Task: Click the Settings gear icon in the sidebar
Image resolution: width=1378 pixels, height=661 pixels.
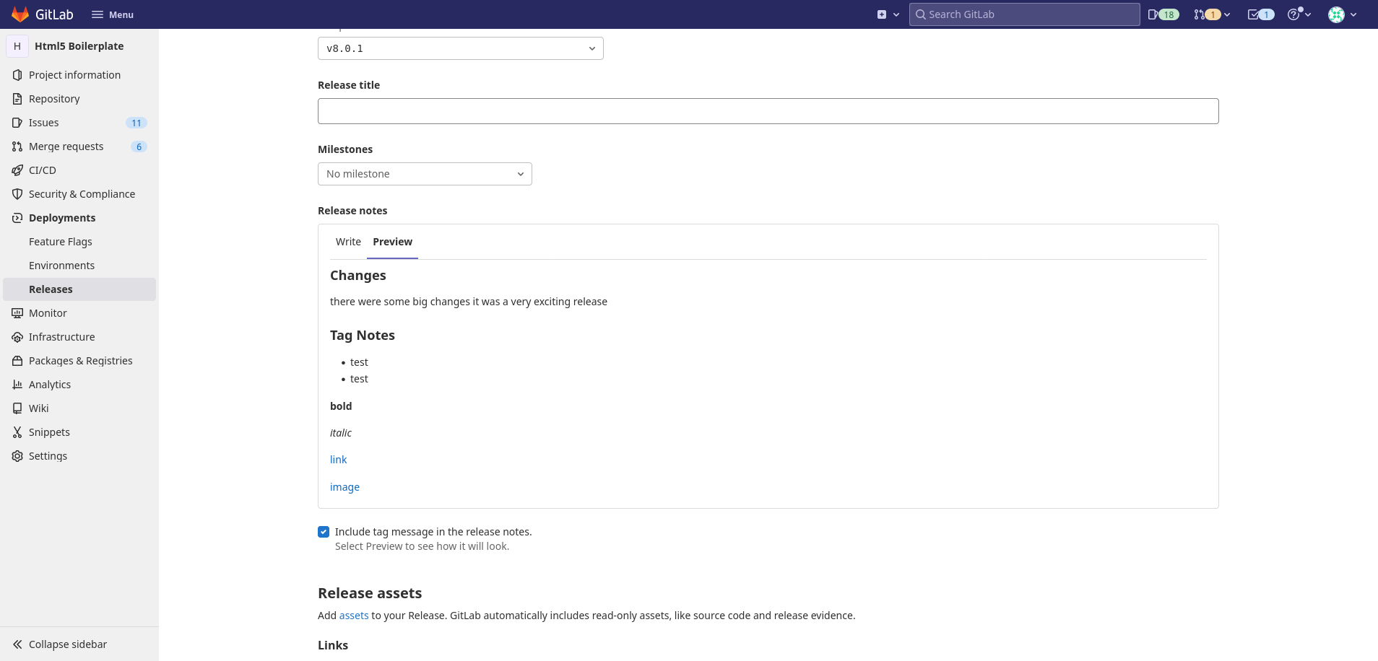Action: (17, 455)
